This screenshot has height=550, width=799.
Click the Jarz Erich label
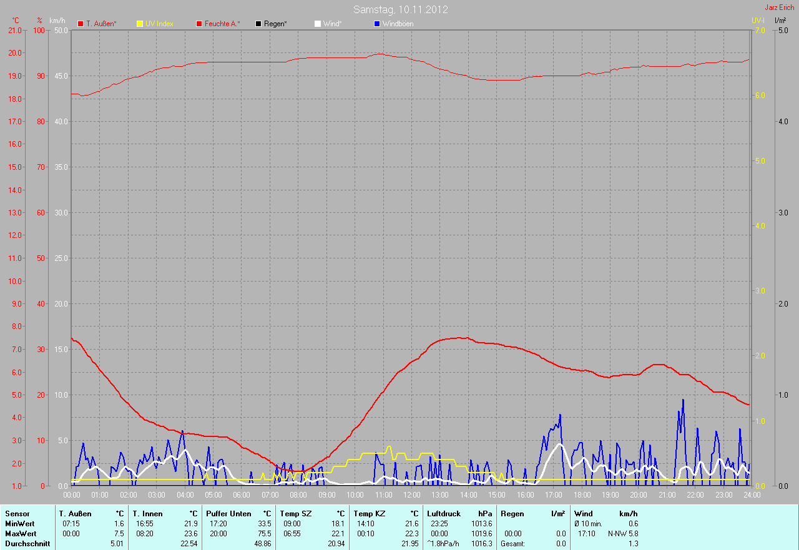pyautogui.click(x=779, y=7)
